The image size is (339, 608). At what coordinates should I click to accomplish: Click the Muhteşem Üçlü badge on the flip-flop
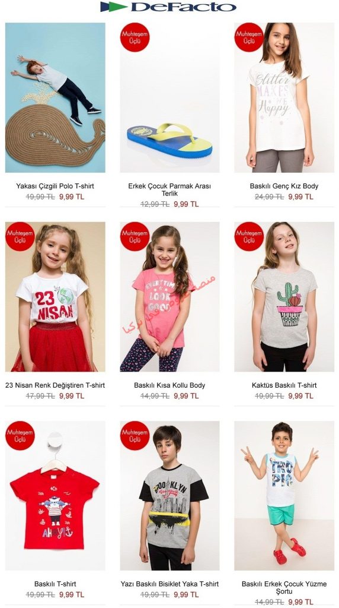pyautogui.click(x=135, y=37)
